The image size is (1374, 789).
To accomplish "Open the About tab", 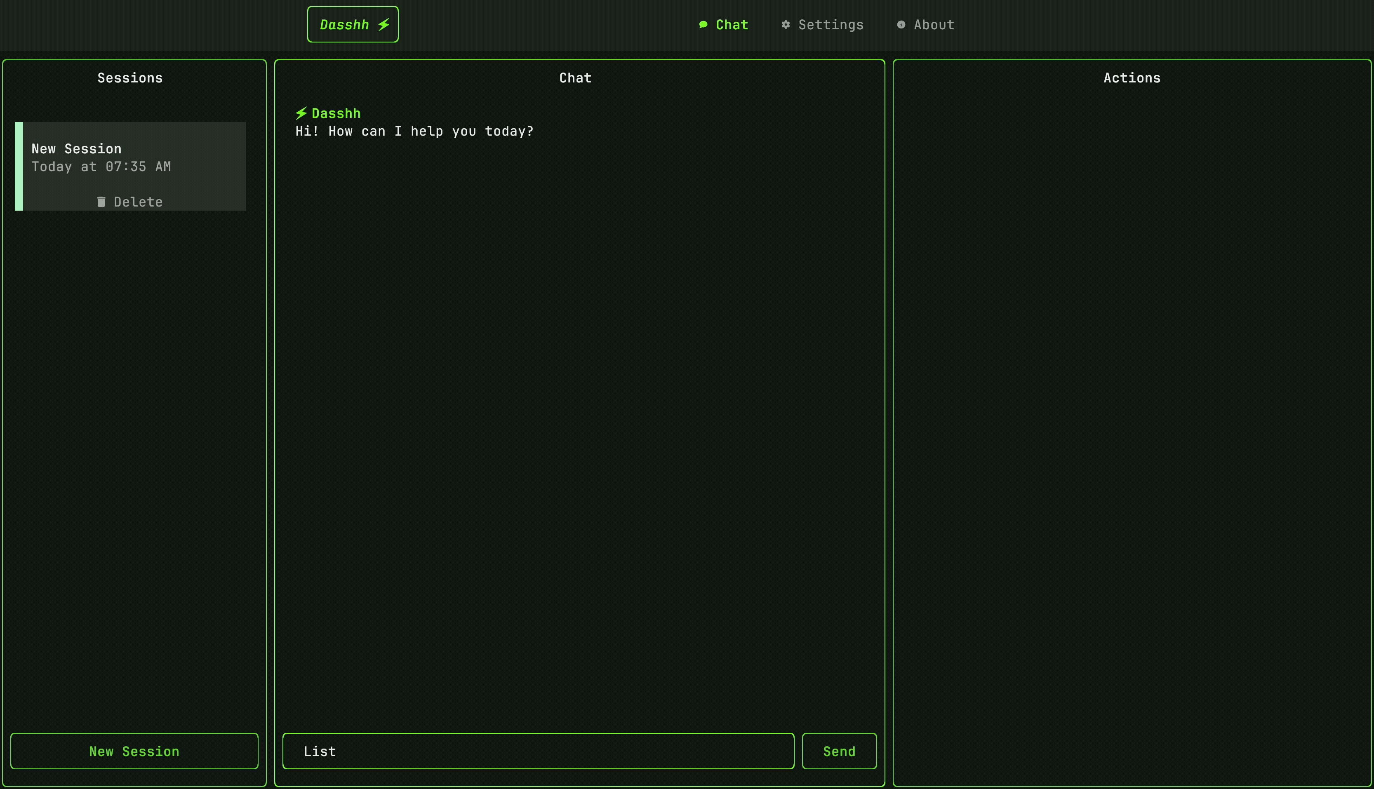I will tap(926, 24).
